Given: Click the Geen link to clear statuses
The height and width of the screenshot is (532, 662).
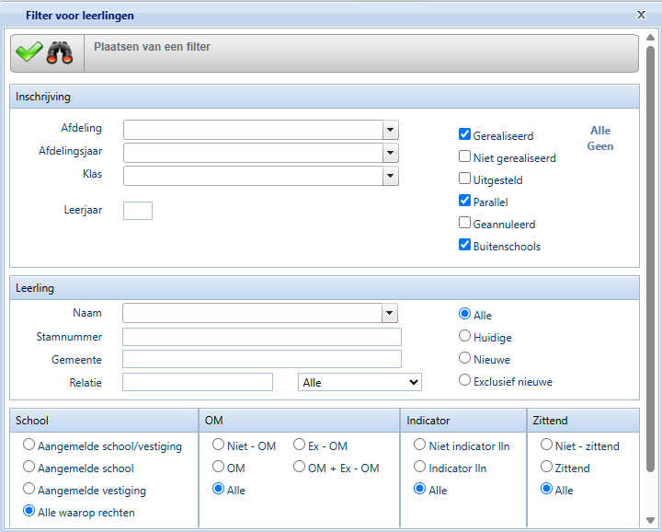Looking at the screenshot, I should tap(600, 146).
